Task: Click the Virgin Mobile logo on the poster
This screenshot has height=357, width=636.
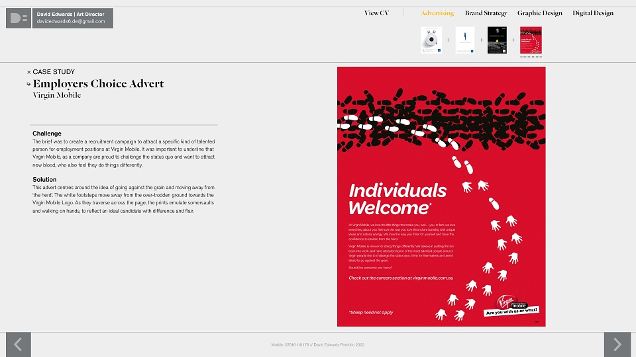Action: [511, 305]
